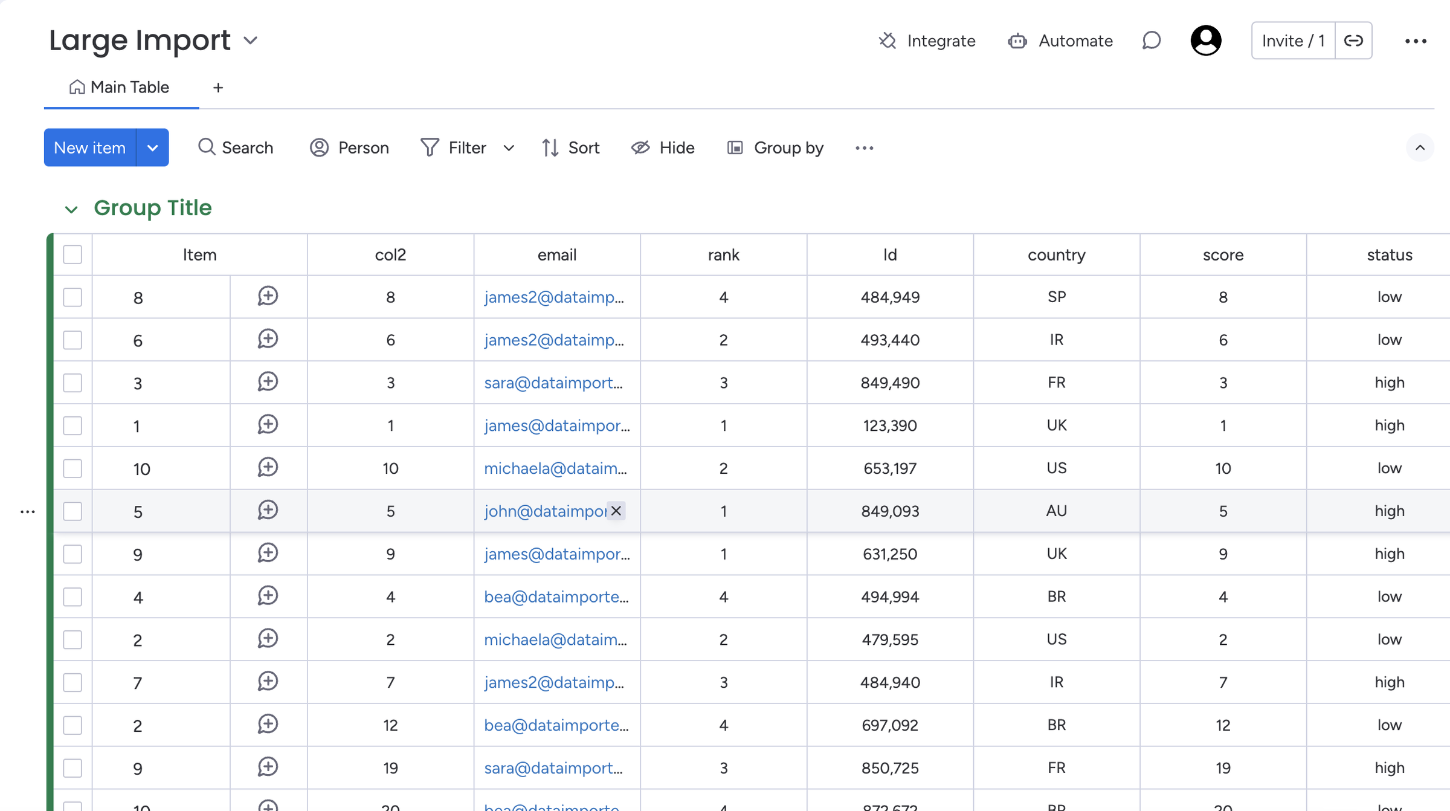Open New item dropdown arrow
Screen dimensions: 1450x811
153,147
